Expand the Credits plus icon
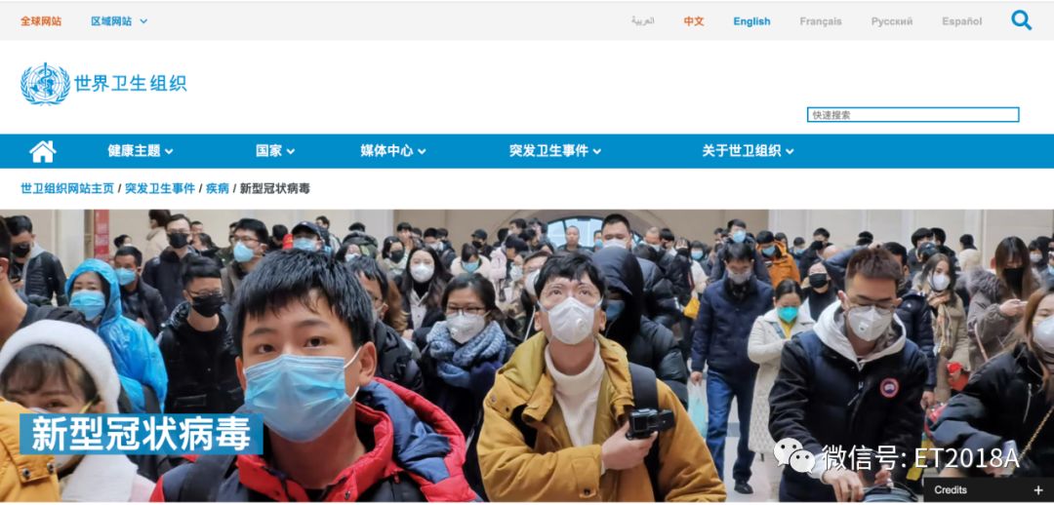 [x=1038, y=490]
